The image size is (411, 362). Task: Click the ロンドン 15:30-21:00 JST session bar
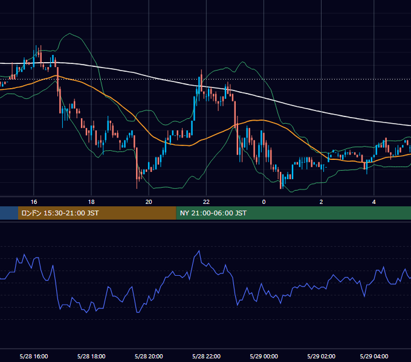[x=97, y=213]
